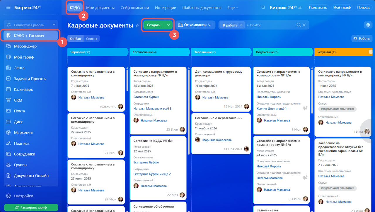Click the Мессенджер sidebar icon

(8, 46)
